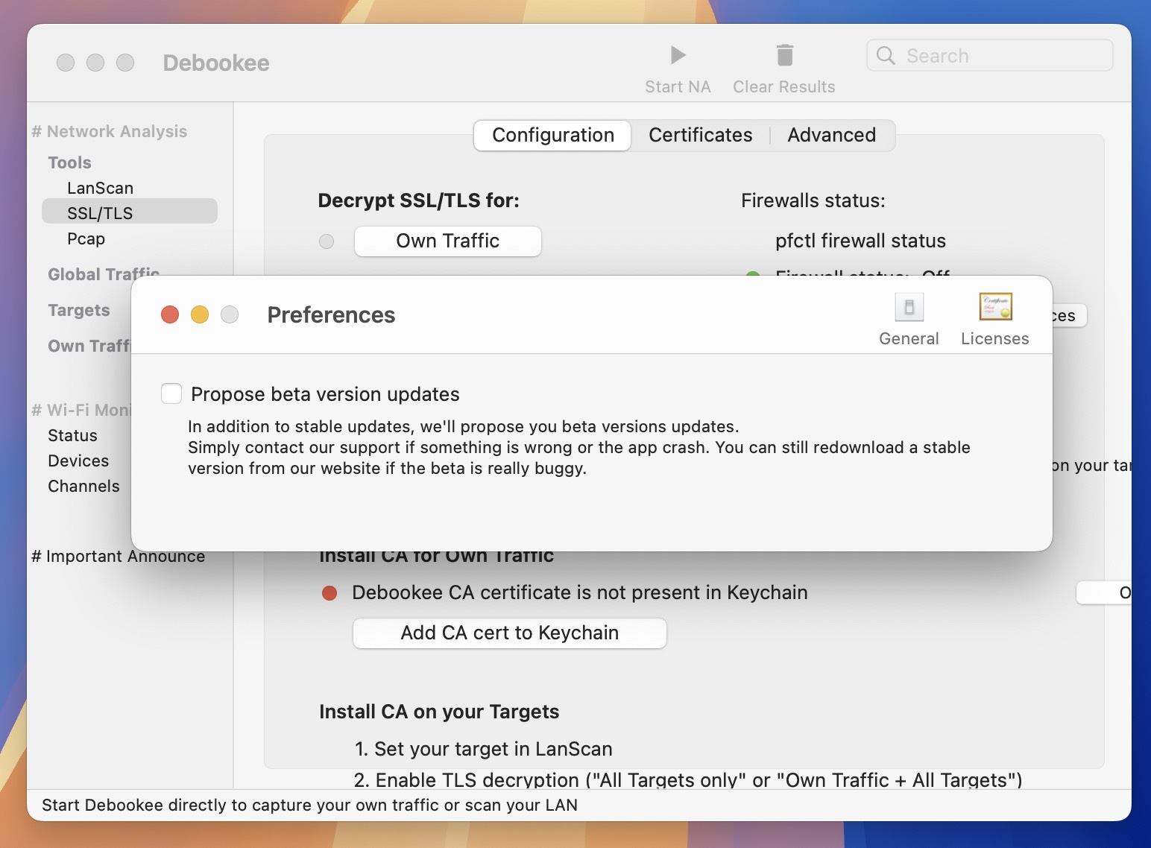
Task: Switch to the Certificates tab
Action: point(700,135)
